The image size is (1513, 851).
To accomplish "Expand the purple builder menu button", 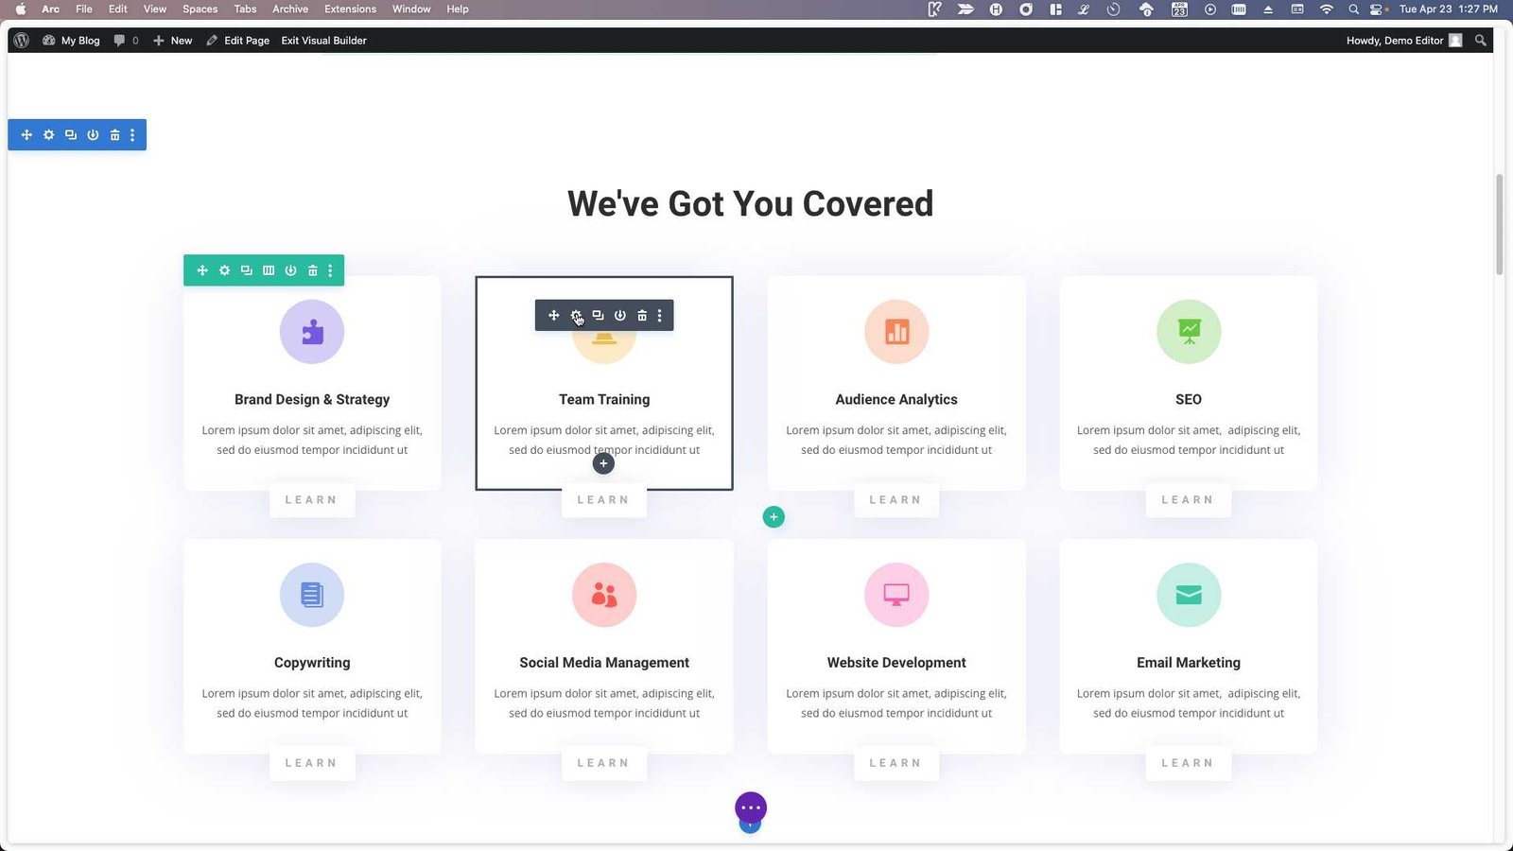I will click(751, 808).
